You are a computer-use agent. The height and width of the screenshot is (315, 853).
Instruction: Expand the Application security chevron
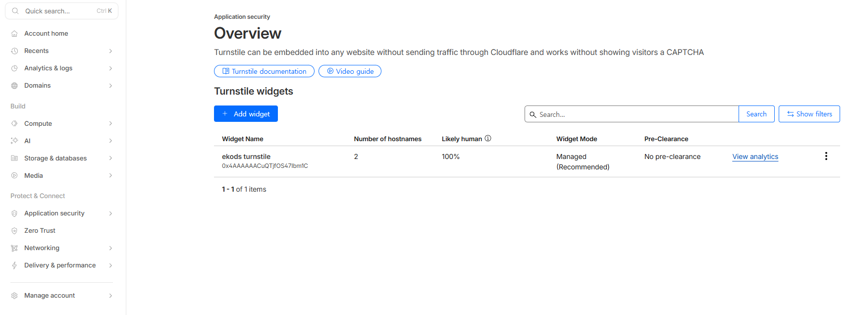[110, 213]
